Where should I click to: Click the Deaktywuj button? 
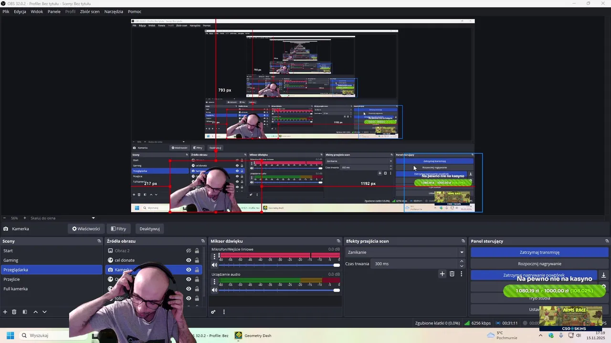149,229
